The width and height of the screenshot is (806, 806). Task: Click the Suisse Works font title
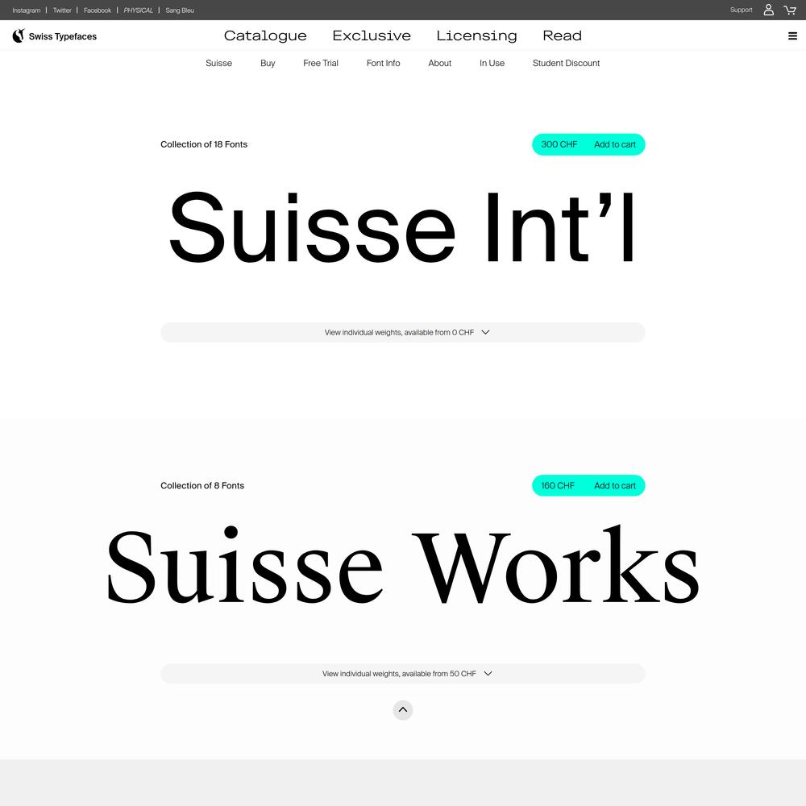point(403,566)
